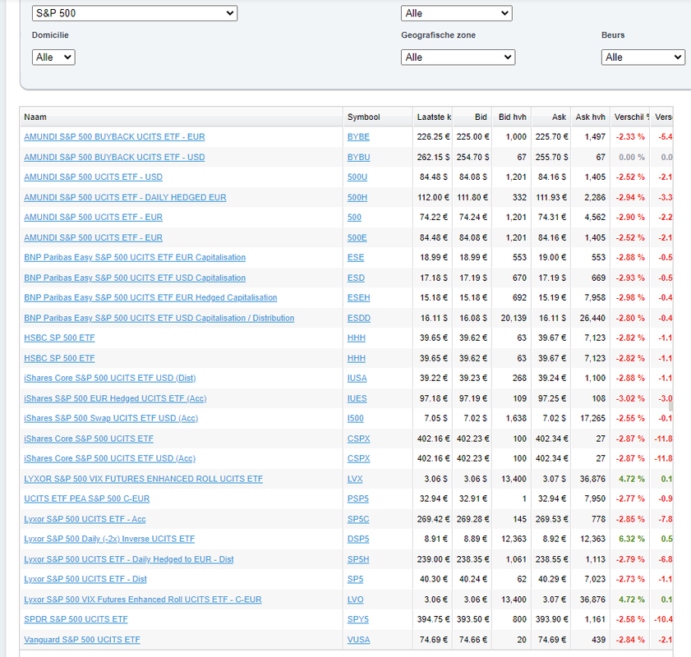Open iShares S&P 500 Swap UCITS ETF USD (Acc)
The image size is (691, 657).
[111, 418]
